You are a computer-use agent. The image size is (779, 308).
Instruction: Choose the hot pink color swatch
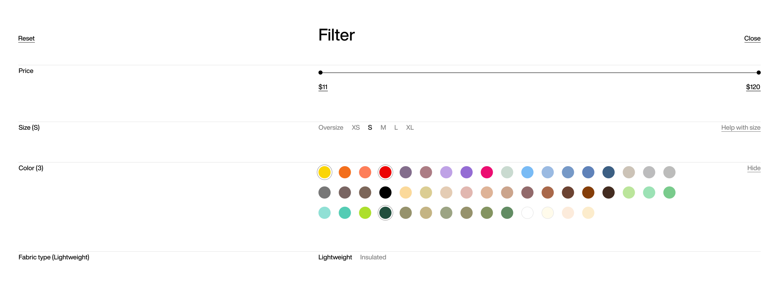pos(486,172)
